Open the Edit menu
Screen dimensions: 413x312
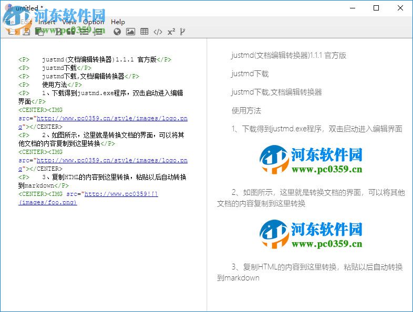[26, 22]
